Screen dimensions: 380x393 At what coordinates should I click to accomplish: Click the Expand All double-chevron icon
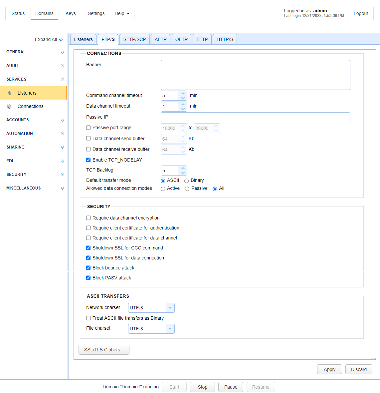pos(61,39)
